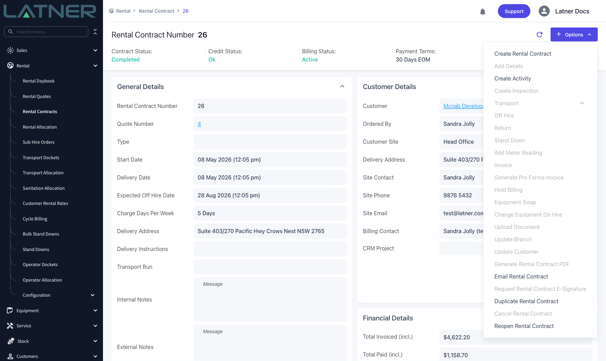The image size is (606, 361).
Task: Close the Options dropdown button
Action: pyautogui.click(x=574, y=34)
